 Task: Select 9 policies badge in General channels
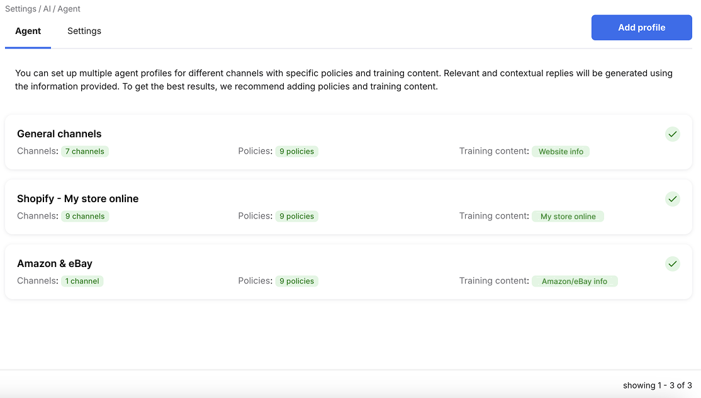(x=296, y=152)
